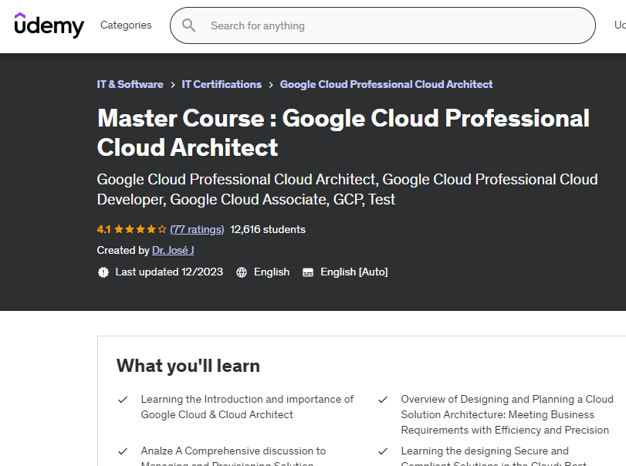The width and height of the screenshot is (626, 466).
Task: Click the Udemy logo
Action: [49, 25]
